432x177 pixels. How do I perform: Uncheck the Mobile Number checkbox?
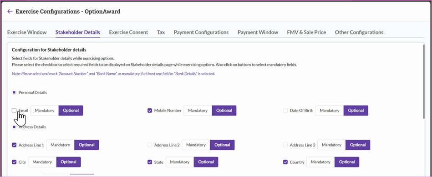(x=150, y=111)
